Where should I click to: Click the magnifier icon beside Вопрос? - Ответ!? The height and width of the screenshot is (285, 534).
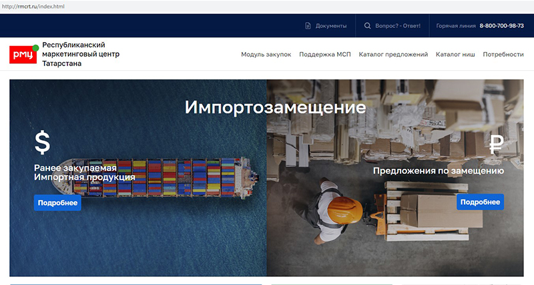tap(367, 26)
